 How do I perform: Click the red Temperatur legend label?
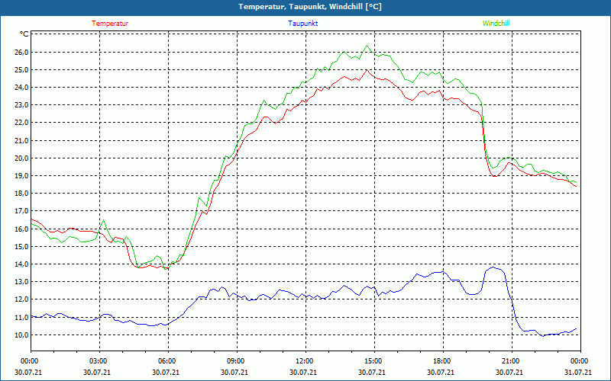pyautogui.click(x=110, y=24)
